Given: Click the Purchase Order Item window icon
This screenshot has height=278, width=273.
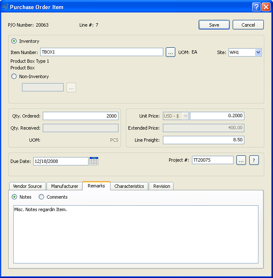Looking at the screenshot, I should pos(5,7).
